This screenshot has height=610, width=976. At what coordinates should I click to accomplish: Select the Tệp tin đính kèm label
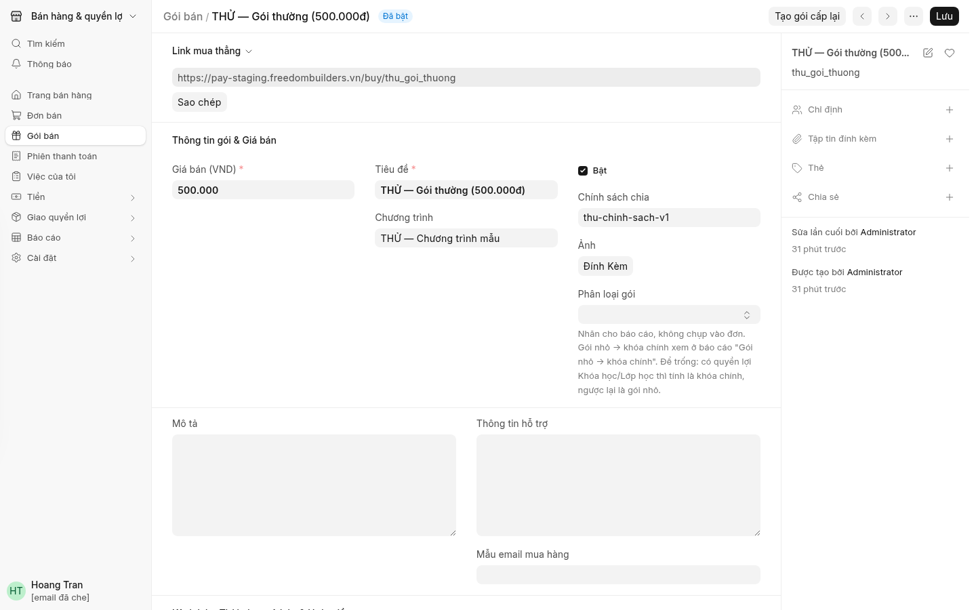click(842, 139)
